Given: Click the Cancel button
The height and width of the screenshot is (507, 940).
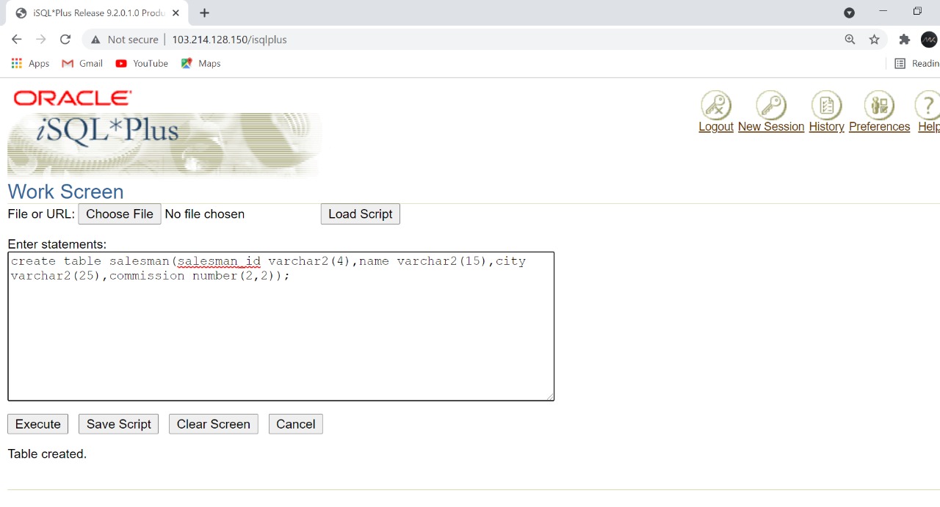Looking at the screenshot, I should pyautogui.click(x=296, y=424).
